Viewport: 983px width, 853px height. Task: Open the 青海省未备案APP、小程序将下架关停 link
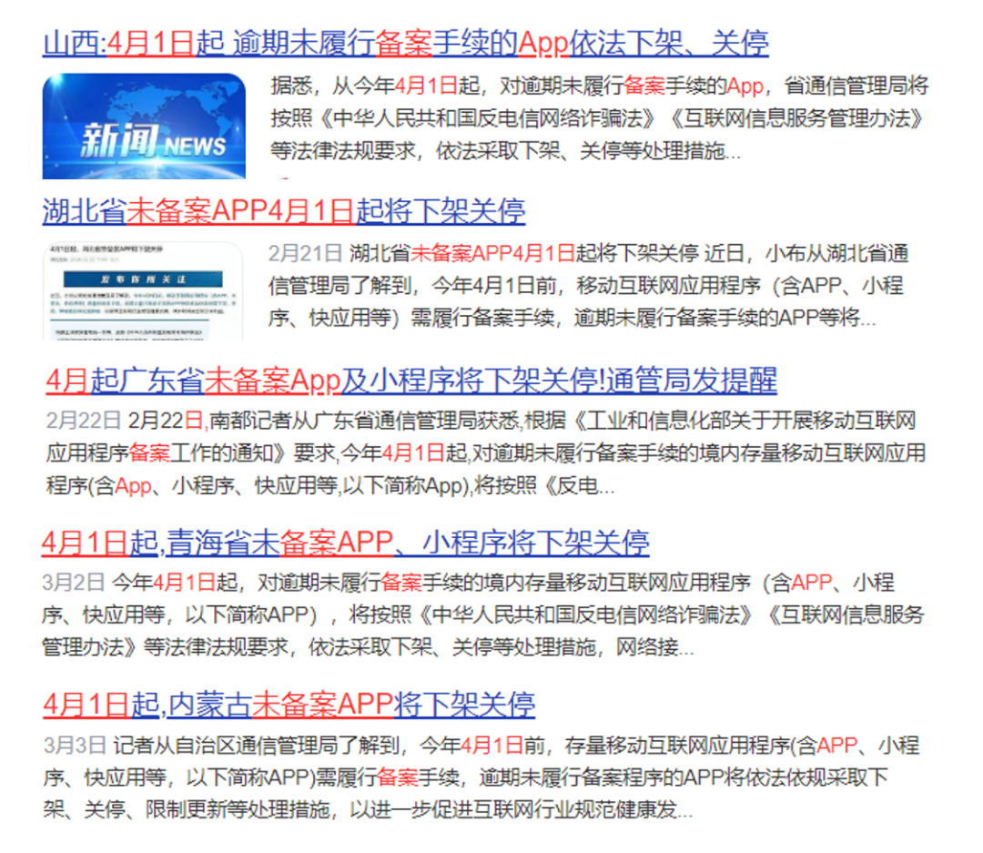pyautogui.click(x=346, y=543)
